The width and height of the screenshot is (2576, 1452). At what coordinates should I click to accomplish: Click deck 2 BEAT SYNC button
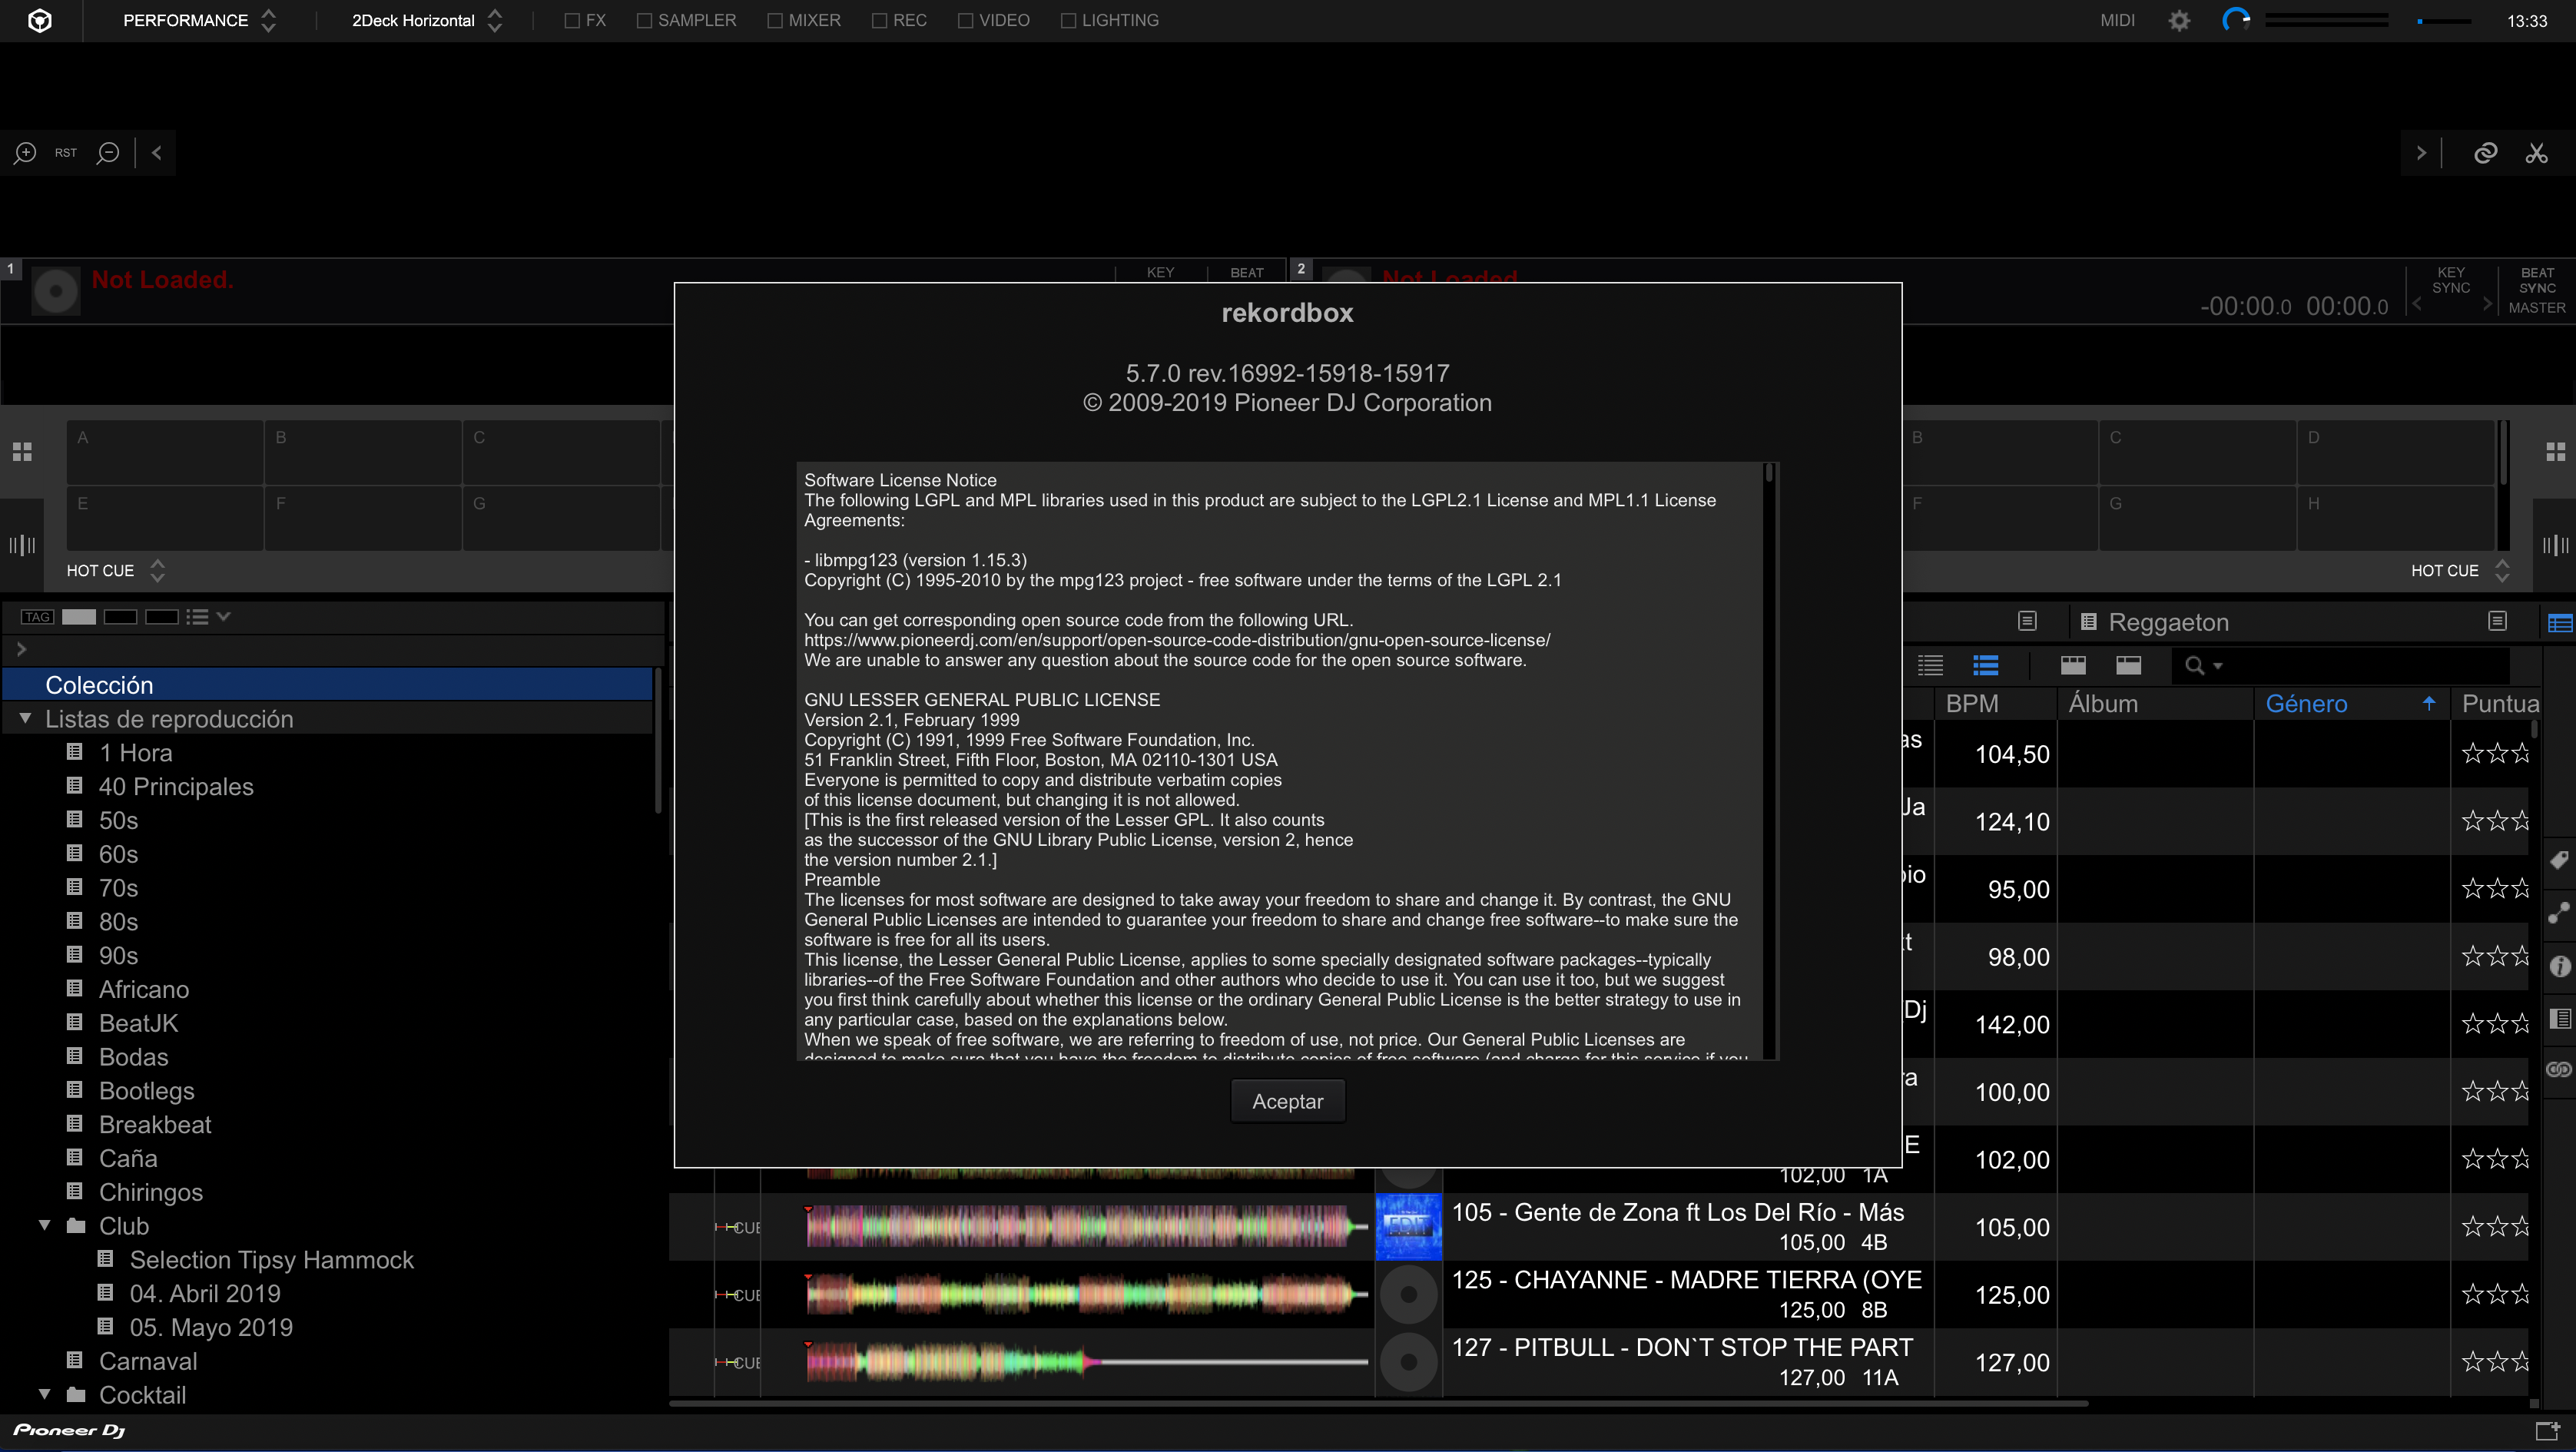(x=2537, y=280)
